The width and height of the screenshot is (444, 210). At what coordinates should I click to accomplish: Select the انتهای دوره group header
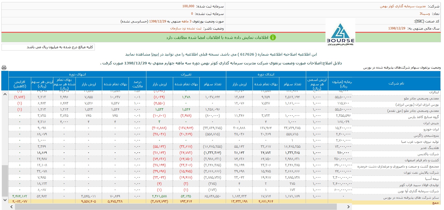[x=77, y=74]
